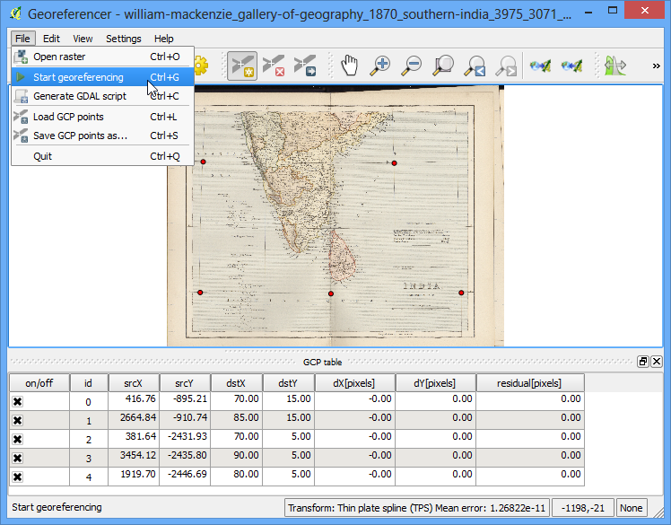The height and width of the screenshot is (525, 671).
Task: Toggle the checkbox for GCP id 2
Action: [18, 440]
